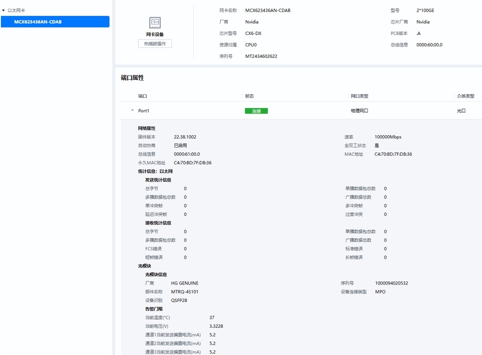Viewport: 482px width, 355px height.
Task: Click the optical serial number 1000094020532
Action: [391, 283]
